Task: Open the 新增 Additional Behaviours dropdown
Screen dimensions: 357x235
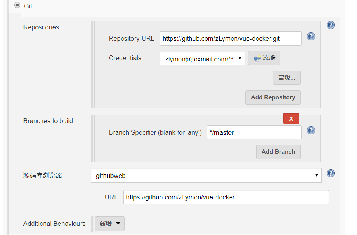Action: (110, 224)
